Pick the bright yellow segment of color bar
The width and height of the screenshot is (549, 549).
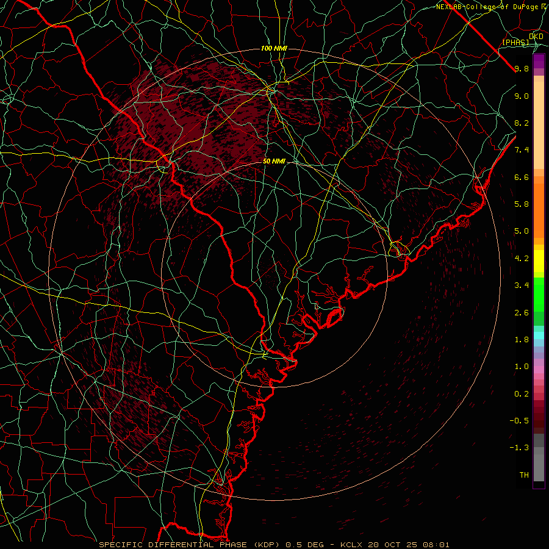(x=539, y=261)
